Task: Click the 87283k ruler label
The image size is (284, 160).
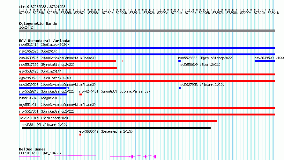Action: [x=25, y=13]
